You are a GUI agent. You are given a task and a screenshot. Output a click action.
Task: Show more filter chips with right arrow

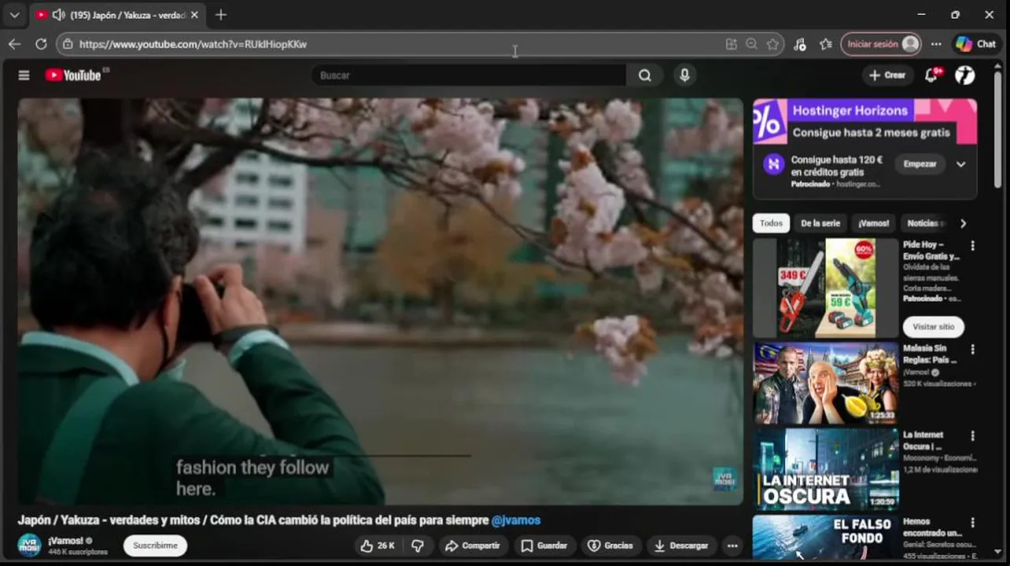(x=963, y=223)
